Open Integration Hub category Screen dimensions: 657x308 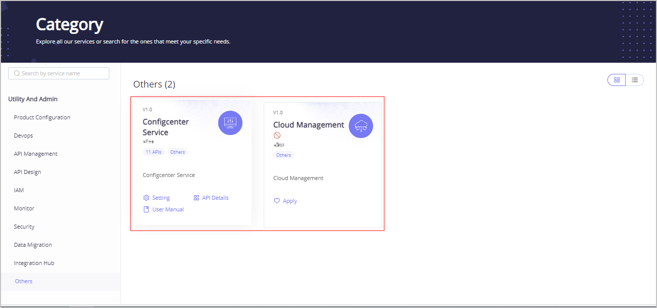pyautogui.click(x=34, y=263)
